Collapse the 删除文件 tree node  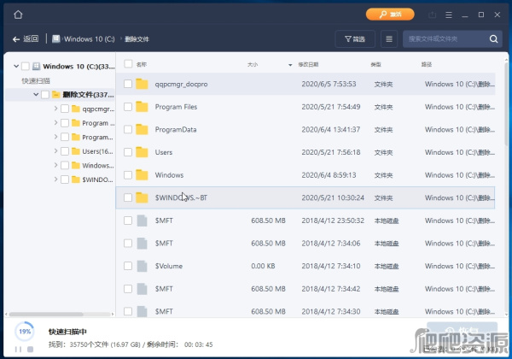tap(36, 95)
